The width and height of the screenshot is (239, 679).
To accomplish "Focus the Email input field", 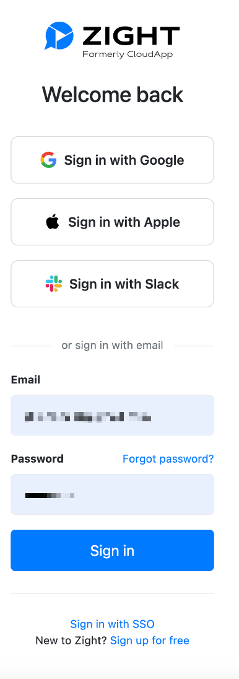I will tap(112, 415).
